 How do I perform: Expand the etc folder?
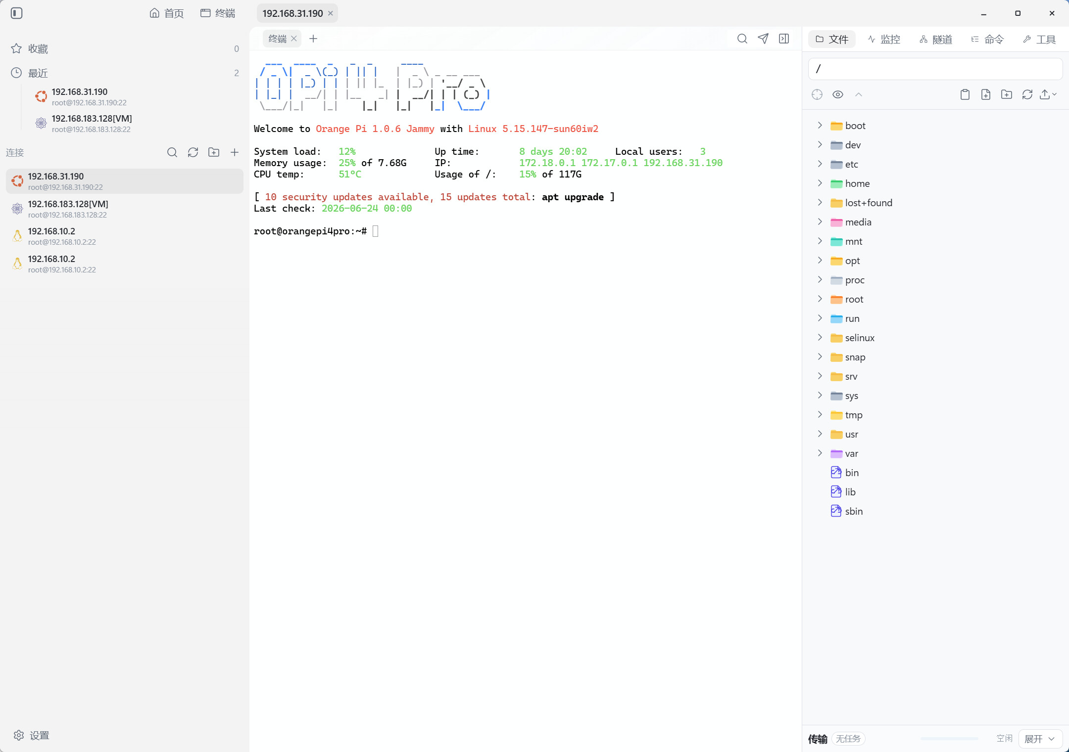(820, 164)
